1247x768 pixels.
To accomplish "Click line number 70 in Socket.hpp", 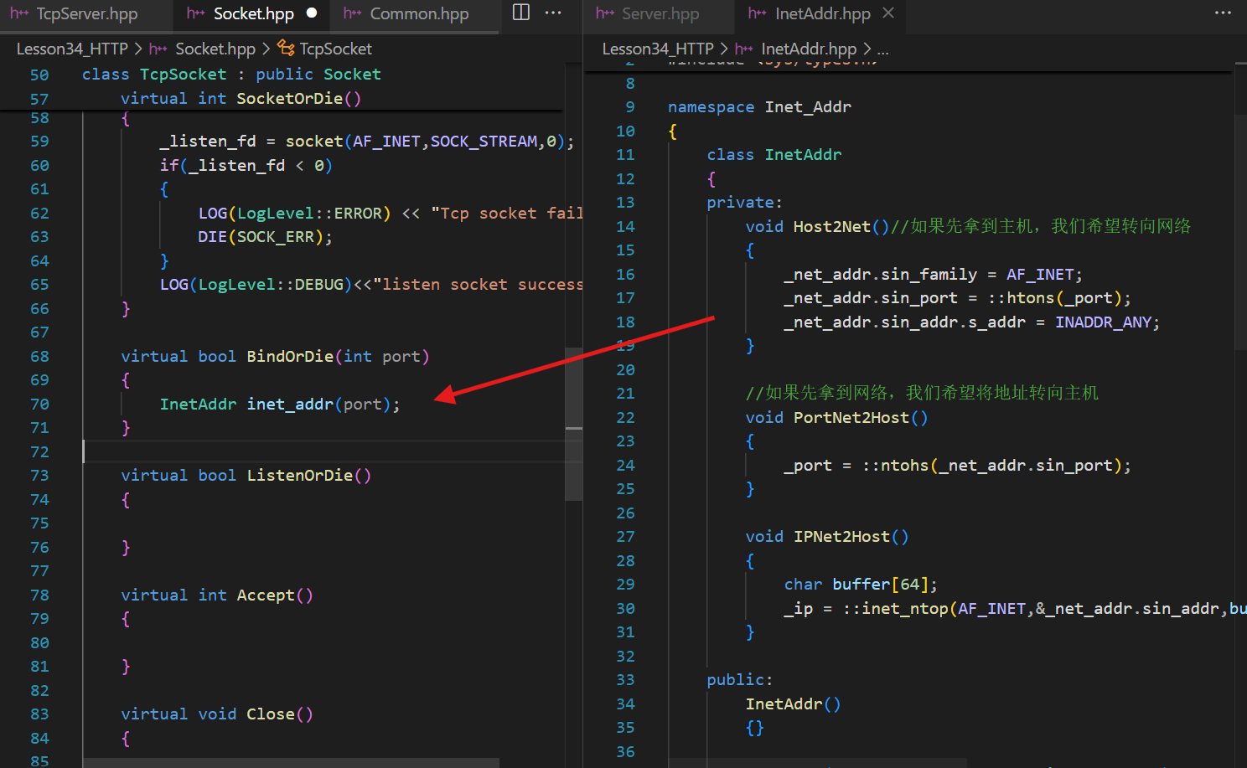I will (x=39, y=405).
